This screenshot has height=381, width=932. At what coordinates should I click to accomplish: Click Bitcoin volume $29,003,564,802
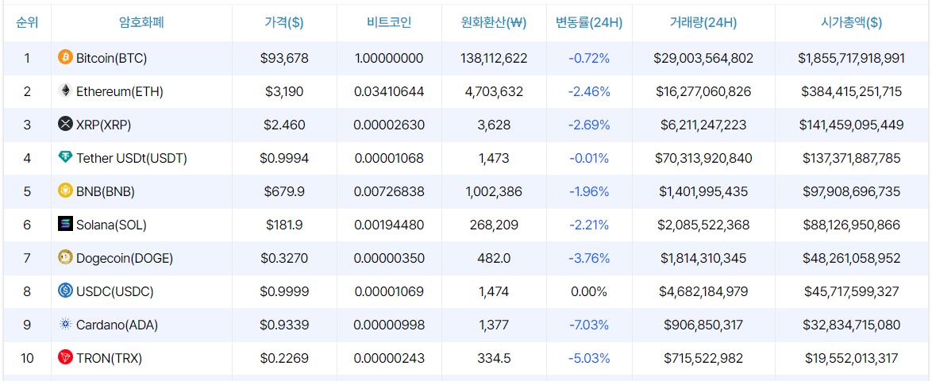pyautogui.click(x=703, y=58)
